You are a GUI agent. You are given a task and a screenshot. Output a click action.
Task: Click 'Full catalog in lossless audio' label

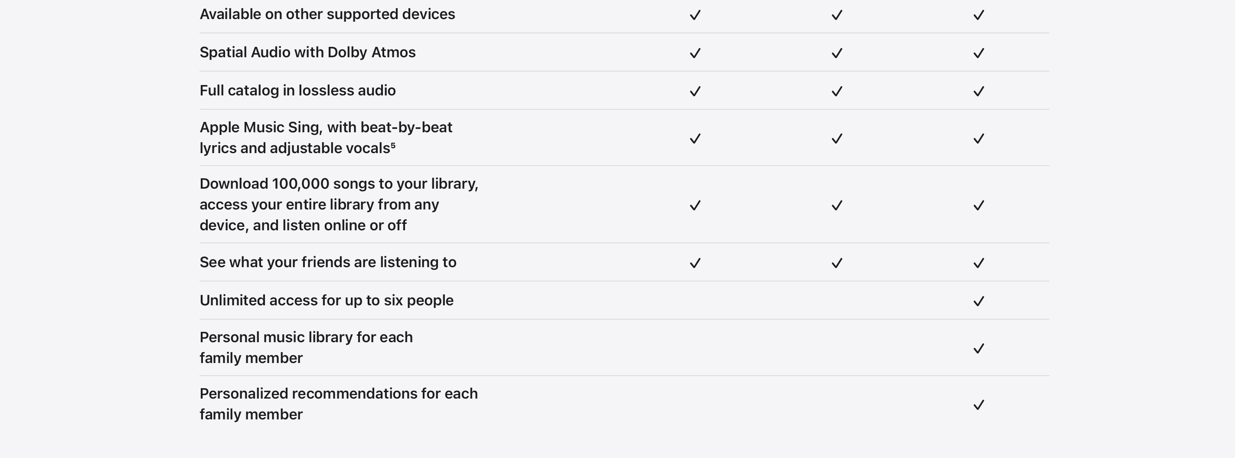297,91
